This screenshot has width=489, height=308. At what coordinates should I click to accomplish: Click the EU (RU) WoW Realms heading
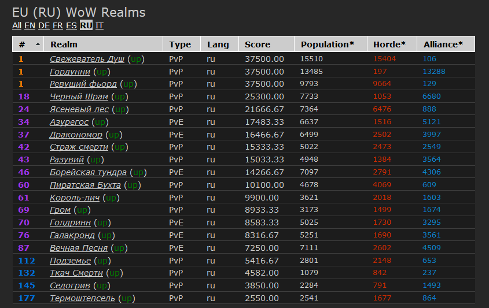[x=79, y=13]
